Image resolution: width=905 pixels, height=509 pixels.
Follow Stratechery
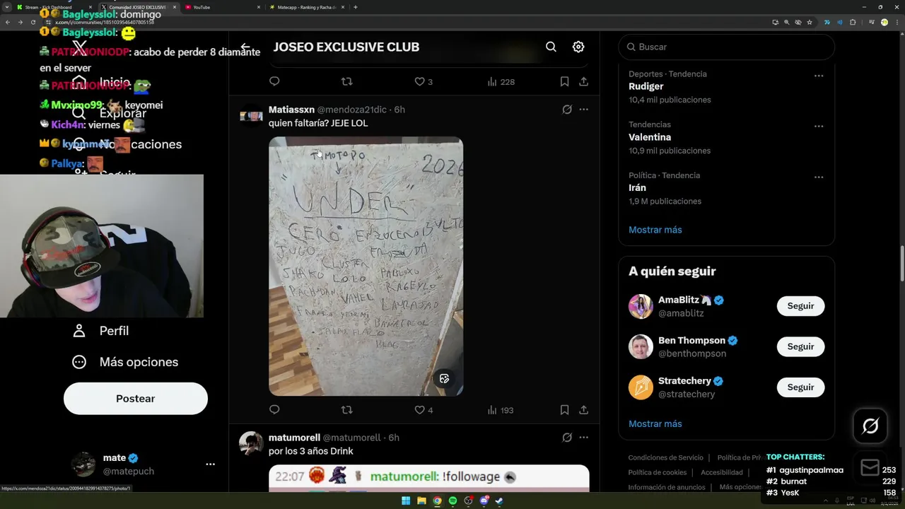pos(800,387)
